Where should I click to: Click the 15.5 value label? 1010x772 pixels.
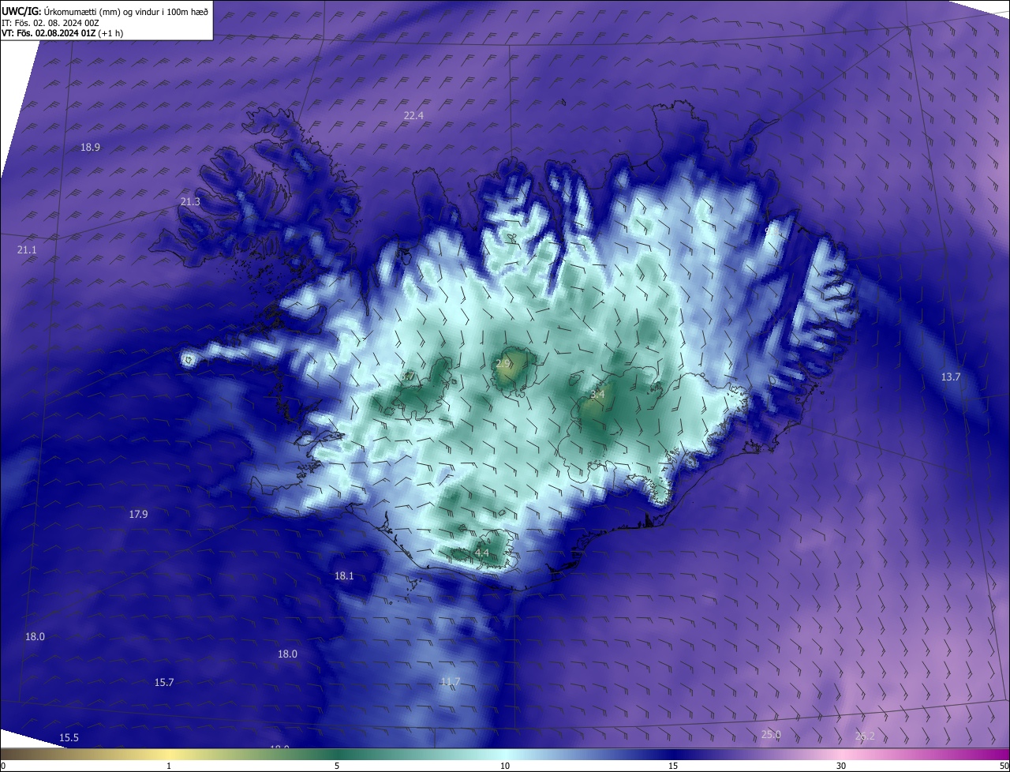pos(69,737)
